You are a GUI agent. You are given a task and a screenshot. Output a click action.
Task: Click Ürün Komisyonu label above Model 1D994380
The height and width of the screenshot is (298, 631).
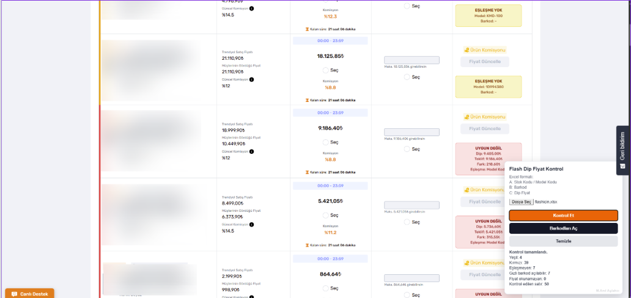488,50
